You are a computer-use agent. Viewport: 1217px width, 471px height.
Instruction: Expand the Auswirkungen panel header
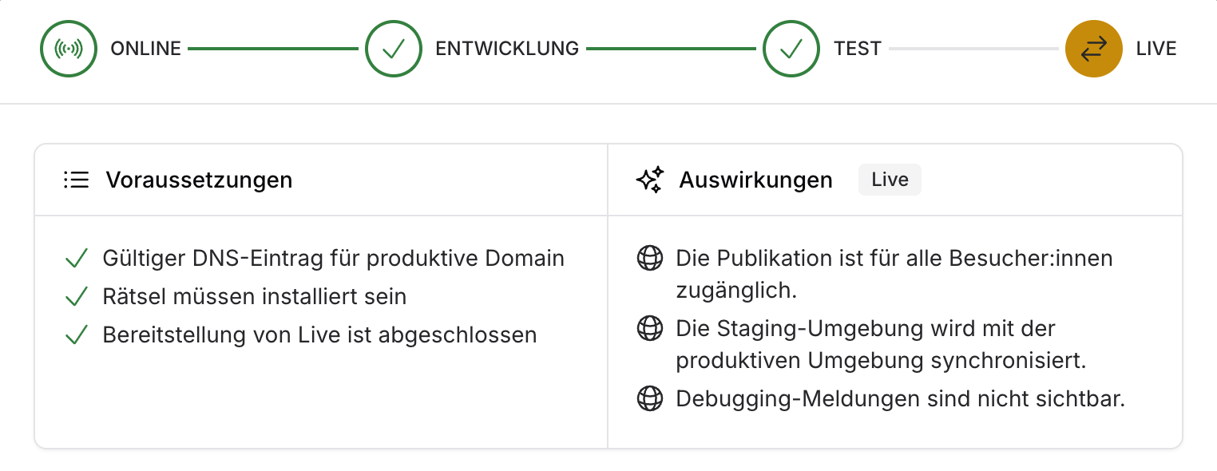pyautogui.click(x=755, y=180)
